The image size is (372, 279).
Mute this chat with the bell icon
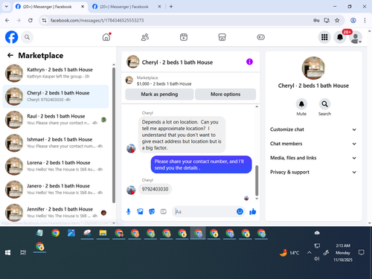point(301,104)
